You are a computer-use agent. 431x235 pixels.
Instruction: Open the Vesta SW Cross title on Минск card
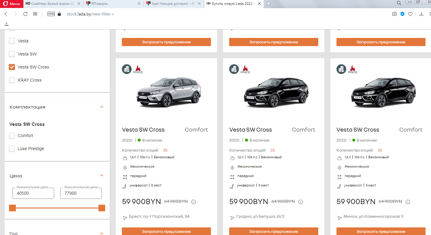tap(358, 130)
